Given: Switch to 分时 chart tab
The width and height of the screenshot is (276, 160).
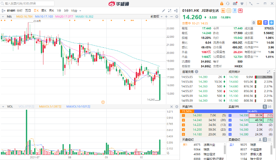Looking at the screenshot, I should 20,11.
